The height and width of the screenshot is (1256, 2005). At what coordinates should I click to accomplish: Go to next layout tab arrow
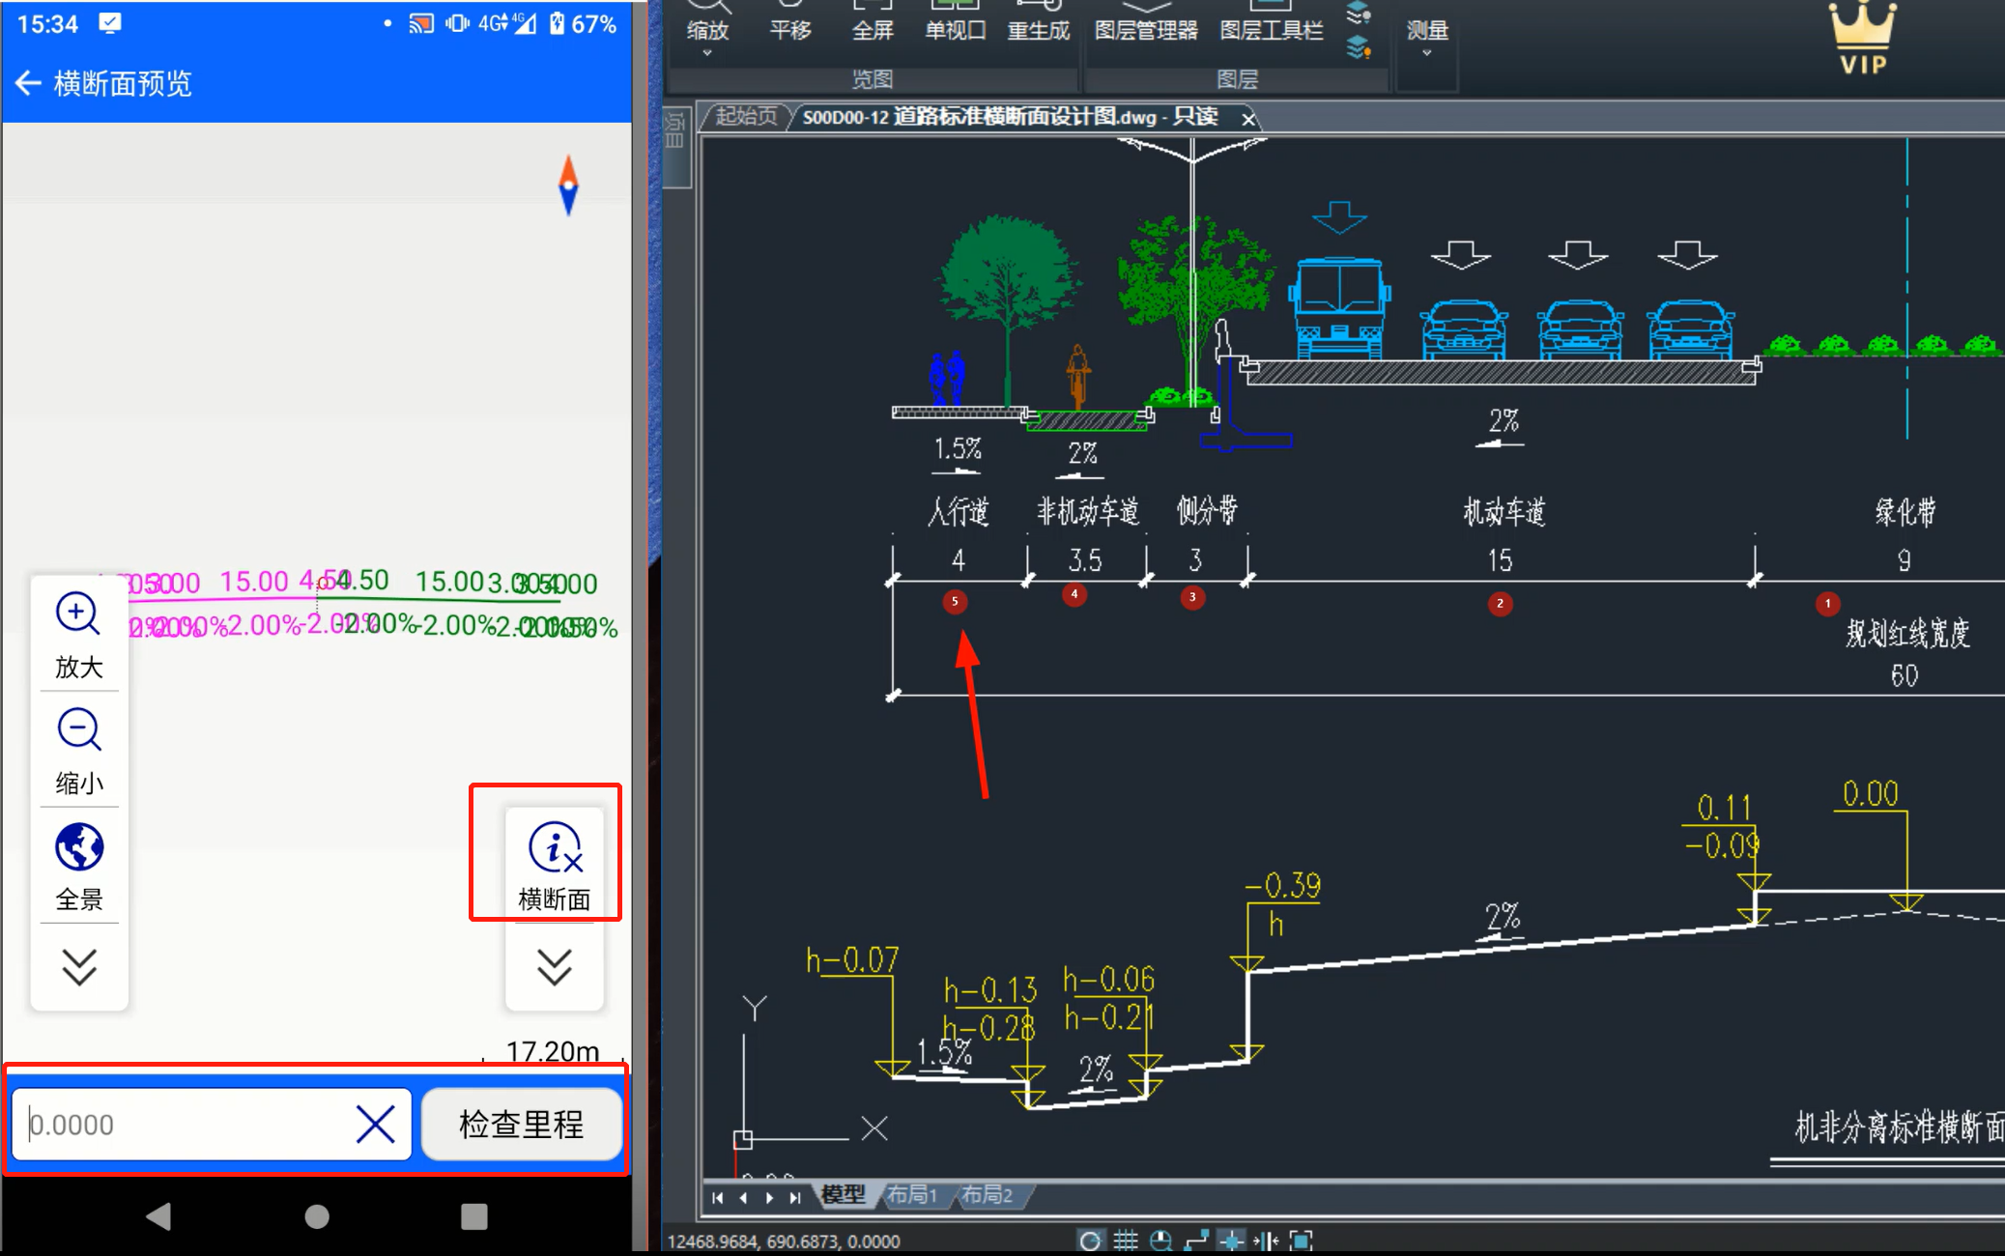pyautogui.click(x=769, y=1197)
